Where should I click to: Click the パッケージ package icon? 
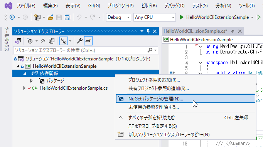[42, 81]
